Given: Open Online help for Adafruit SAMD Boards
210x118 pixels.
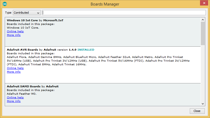Looking at the screenshot, I should 15,97.
